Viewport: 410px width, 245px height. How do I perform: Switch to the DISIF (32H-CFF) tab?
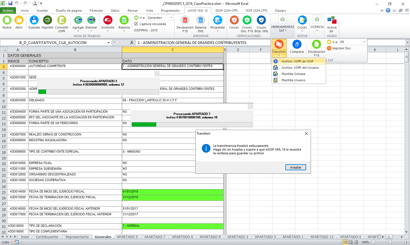(x=227, y=11)
